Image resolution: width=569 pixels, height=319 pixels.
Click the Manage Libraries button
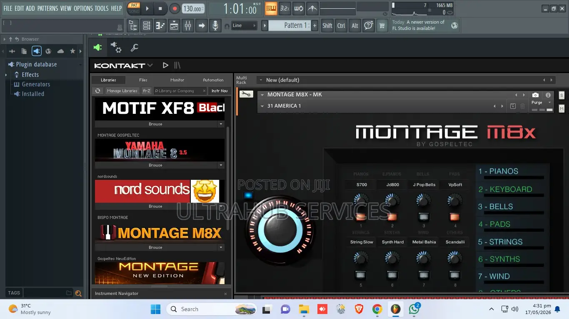click(122, 91)
